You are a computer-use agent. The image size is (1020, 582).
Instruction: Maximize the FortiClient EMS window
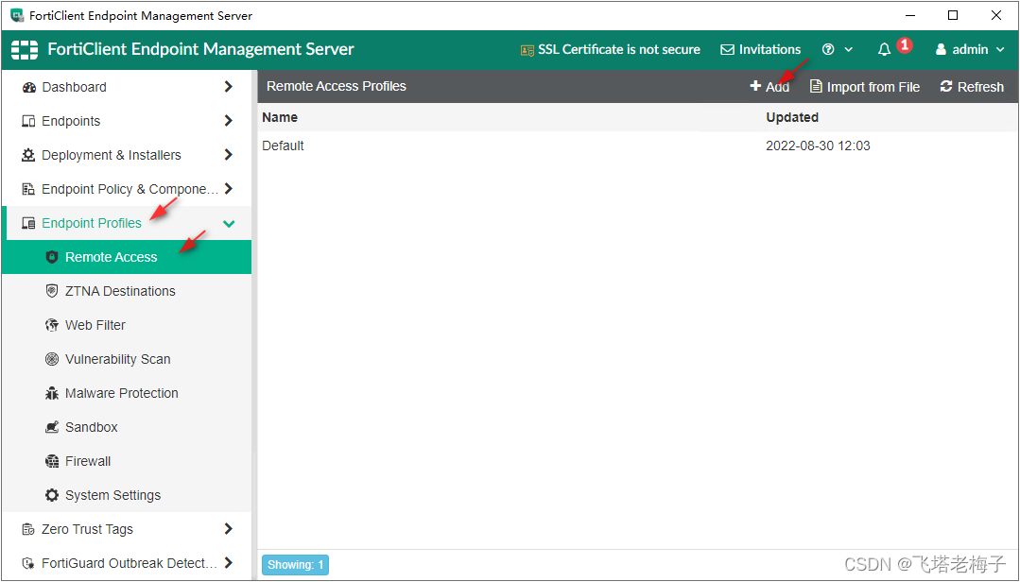[953, 16]
